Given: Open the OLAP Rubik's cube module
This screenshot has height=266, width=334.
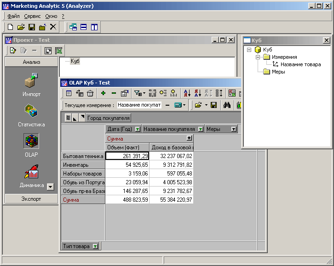Looking at the screenshot, I should point(31,141).
